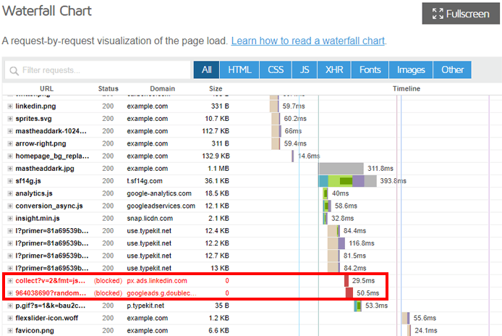Expand the p.gif?s=1 request row

click(10, 306)
